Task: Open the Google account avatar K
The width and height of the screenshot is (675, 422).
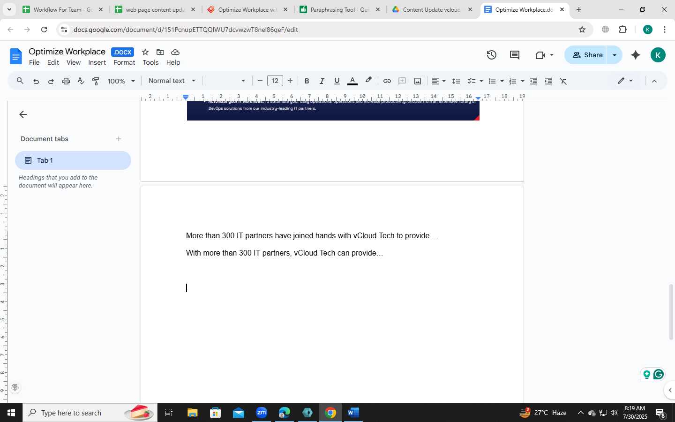Action: point(658,55)
